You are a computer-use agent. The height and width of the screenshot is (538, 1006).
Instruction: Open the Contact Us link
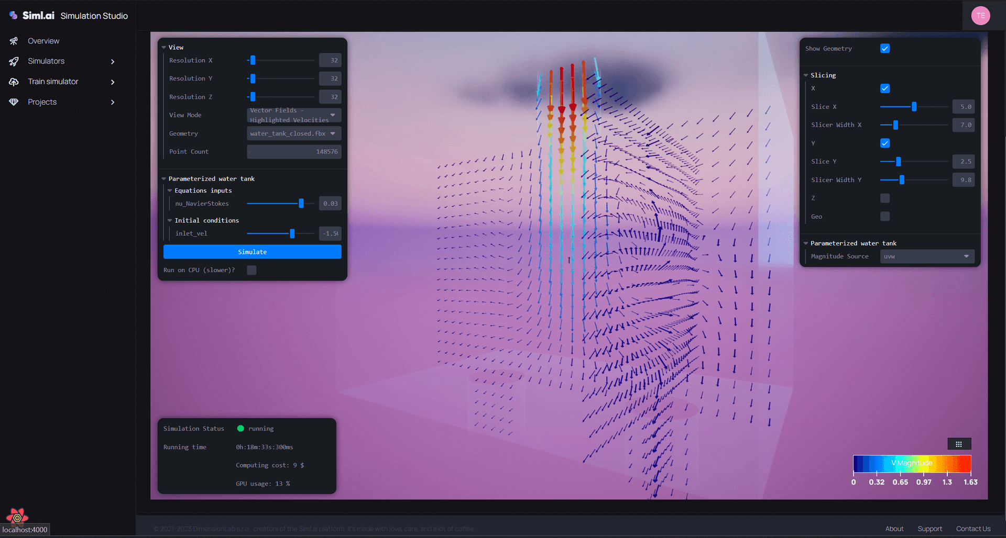pyautogui.click(x=973, y=529)
